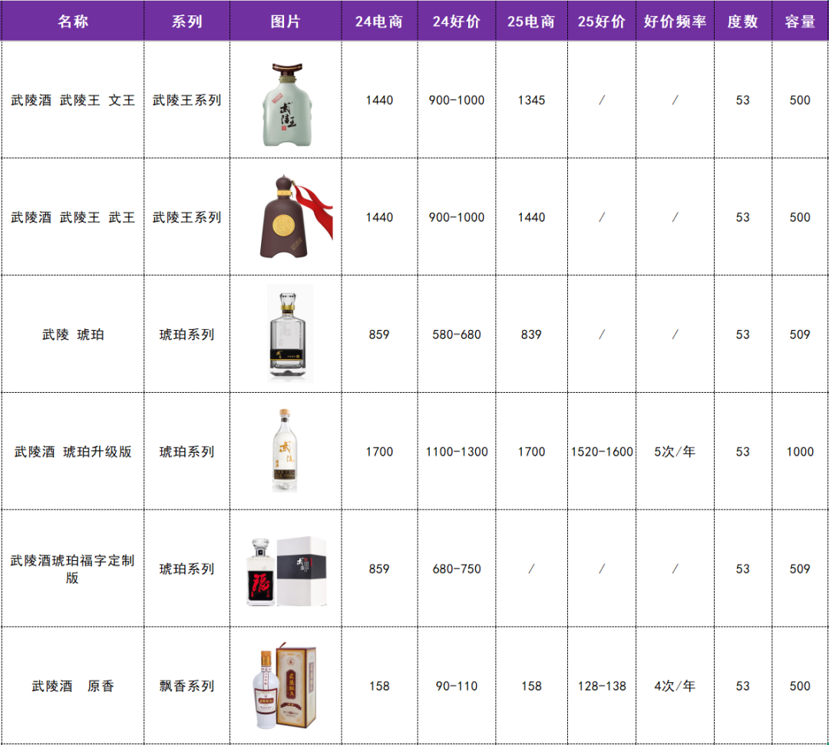Select capacity 509 in 武陵 琥珀 row
Viewport: 829px width, 745px height.
800,335
